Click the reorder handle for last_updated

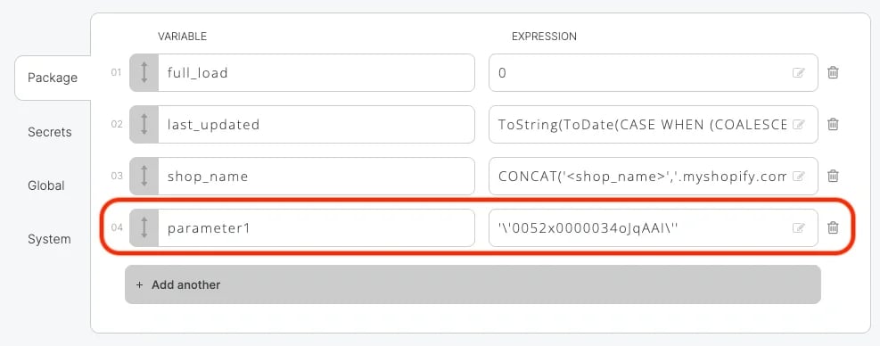pyautogui.click(x=144, y=124)
